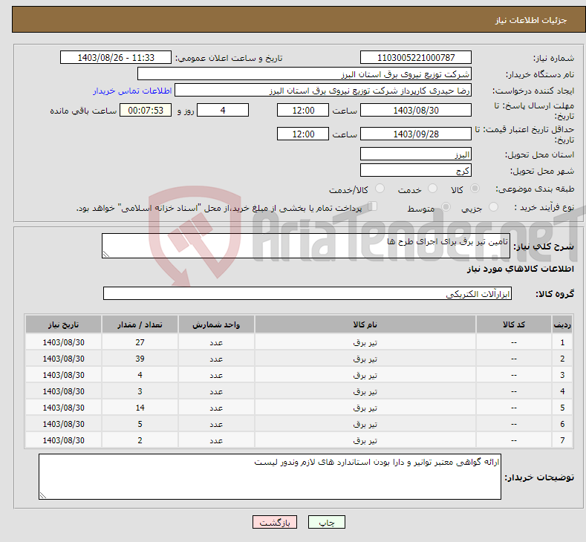This screenshot has height=542, width=586.
Task: Toggle the اسناد خزانه اسلامی payment checkbox
Action: (373, 207)
